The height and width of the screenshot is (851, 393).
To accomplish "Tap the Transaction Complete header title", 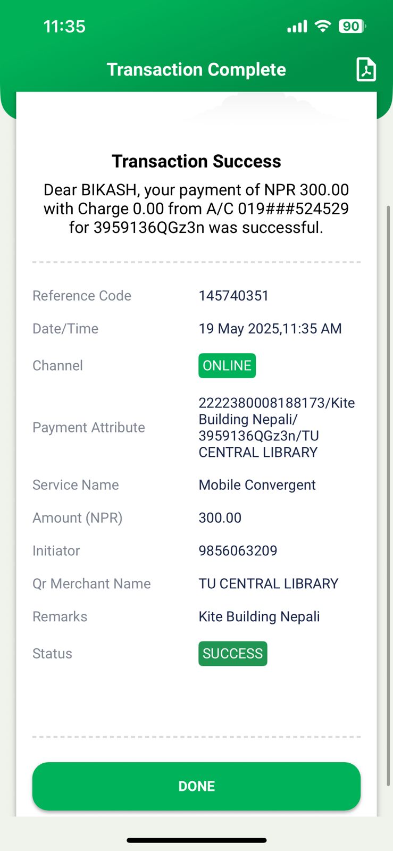I will [x=196, y=70].
